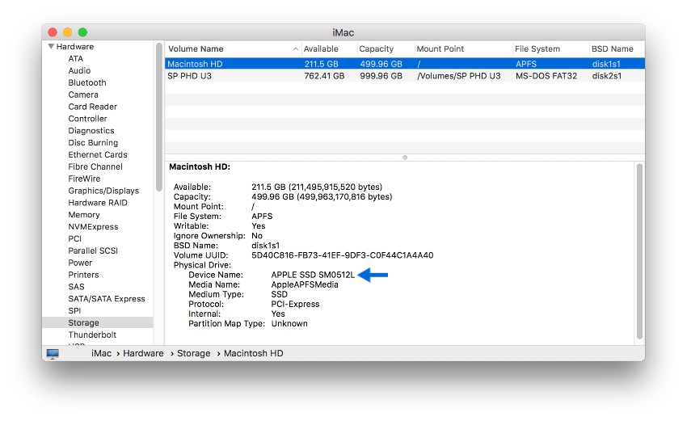Image resolution: width=687 pixels, height=421 pixels.
Task: Click the green zoom window button
Action: point(82,32)
